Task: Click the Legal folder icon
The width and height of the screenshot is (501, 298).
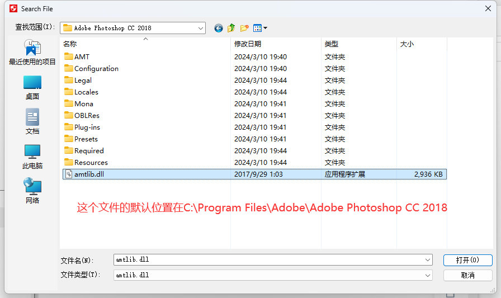Action: 68,80
